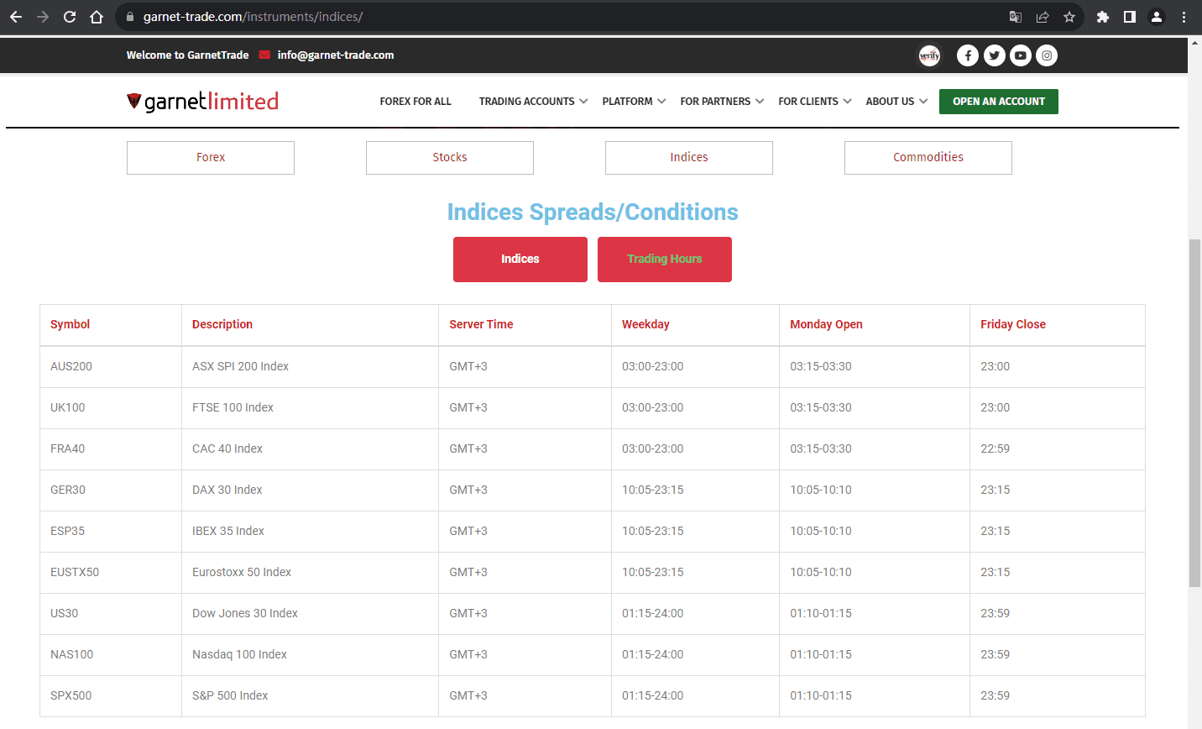Visit GarnetTrade YouTube channel
Screen dimensions: 1202x729
(x=1021, y=55)
